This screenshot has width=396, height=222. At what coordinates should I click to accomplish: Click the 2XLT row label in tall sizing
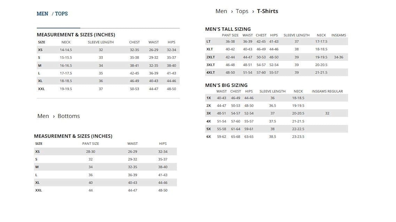pyautogui.click(x=211, y=57)
